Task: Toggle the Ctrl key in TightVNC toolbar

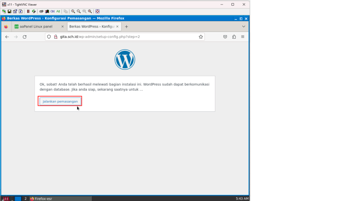Action: coord(52,11)
